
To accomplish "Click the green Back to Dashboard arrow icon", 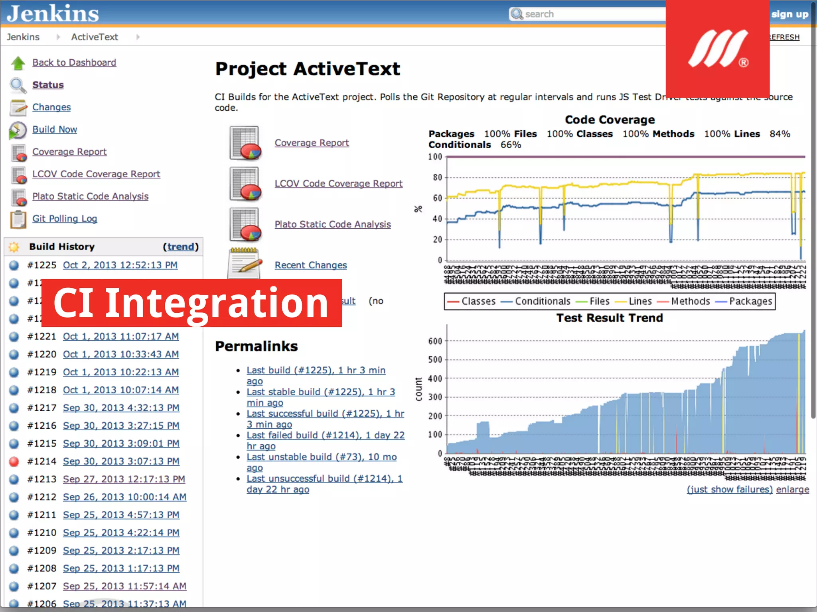I will click(x=18, y=63).
